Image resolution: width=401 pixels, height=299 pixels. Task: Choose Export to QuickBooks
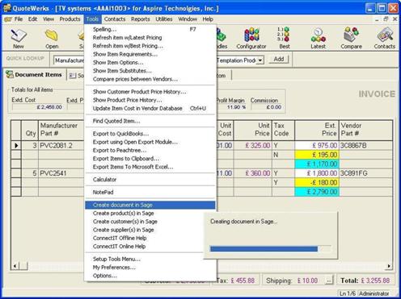coord(150,134)
